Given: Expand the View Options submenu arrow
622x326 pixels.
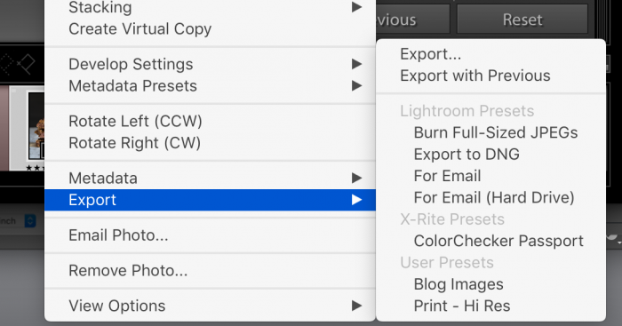Looking at the screenshot, I should pyautogui.click(x=356, y=306).
